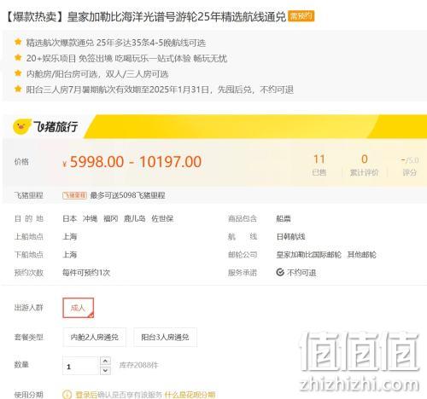Click 库存2088件 stock text

coord(138,365)
